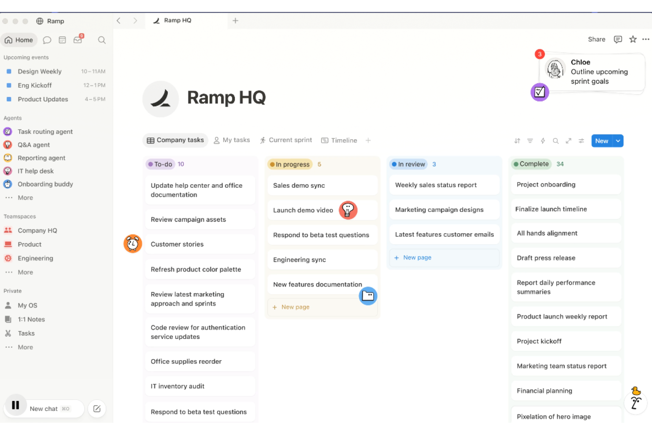This screenshot has width=652, height=435.
Task: Click the blue folder agent icon
Action: pyautogui.click(x=368, y=296)
